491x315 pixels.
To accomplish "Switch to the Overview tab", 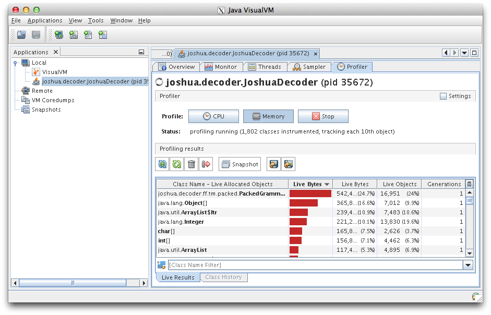I will pos(176,67).
